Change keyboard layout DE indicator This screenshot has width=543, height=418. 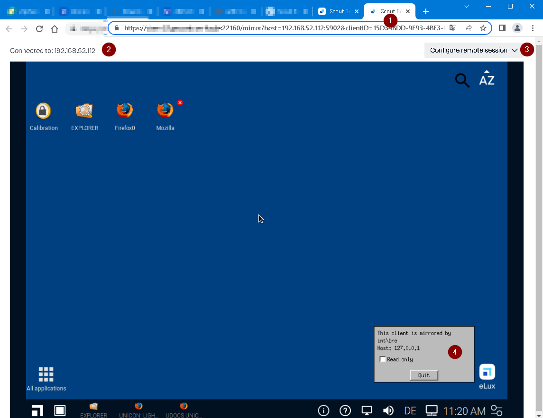(x=410, y=411)
